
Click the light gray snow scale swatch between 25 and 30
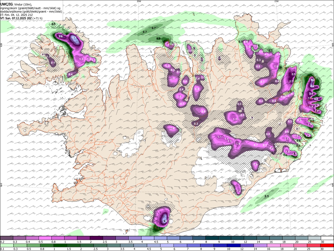pos(314,238)
